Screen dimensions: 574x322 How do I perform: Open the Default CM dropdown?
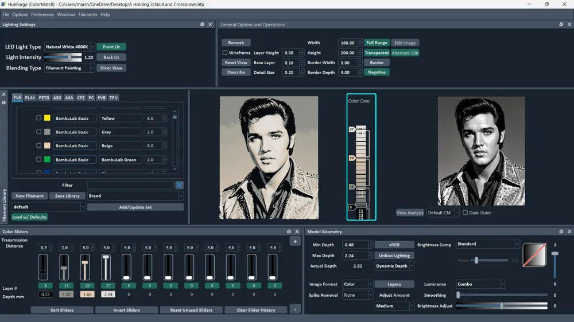tap(443, 213)
